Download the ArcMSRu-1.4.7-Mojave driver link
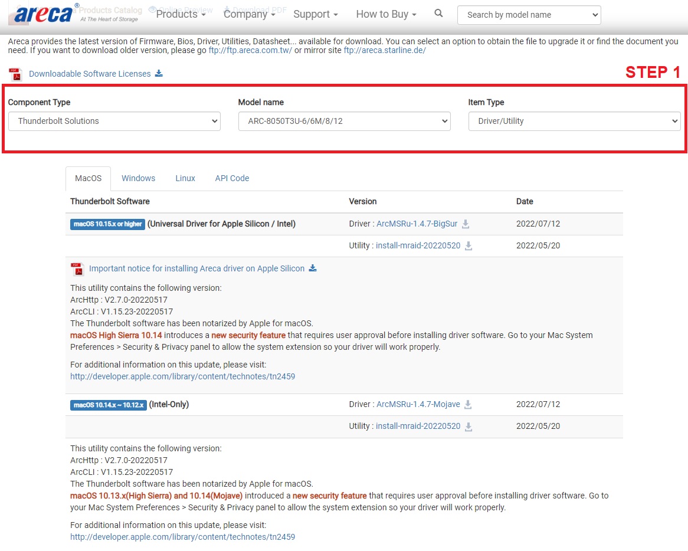Image resolution: width=688 pixels, height=551 pixels. 418,404
